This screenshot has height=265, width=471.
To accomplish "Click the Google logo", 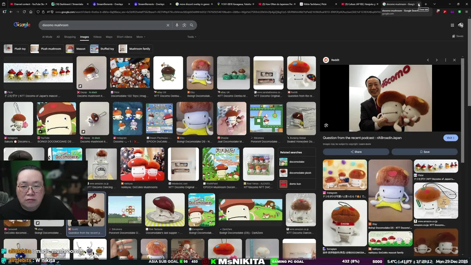I will [x=22, y=25].
